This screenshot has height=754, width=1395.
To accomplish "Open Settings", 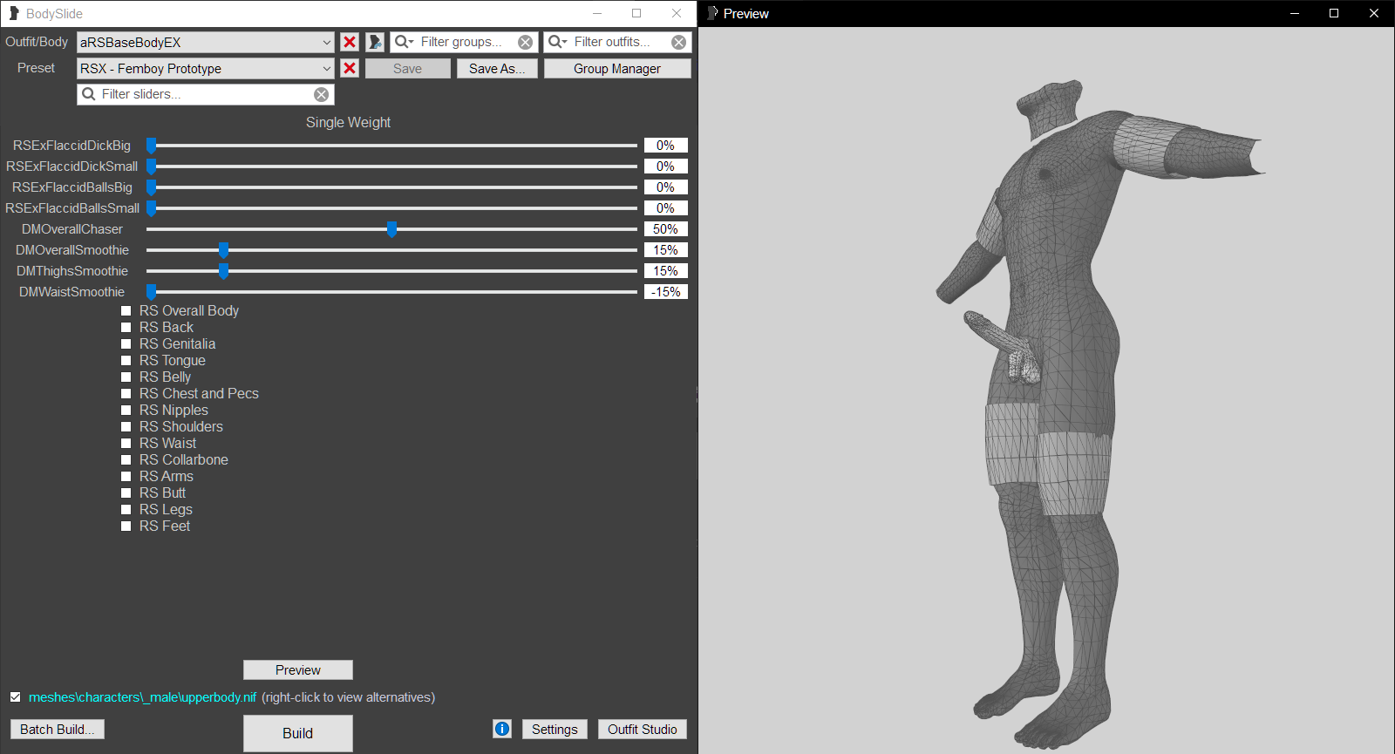I will coord(555,729).
